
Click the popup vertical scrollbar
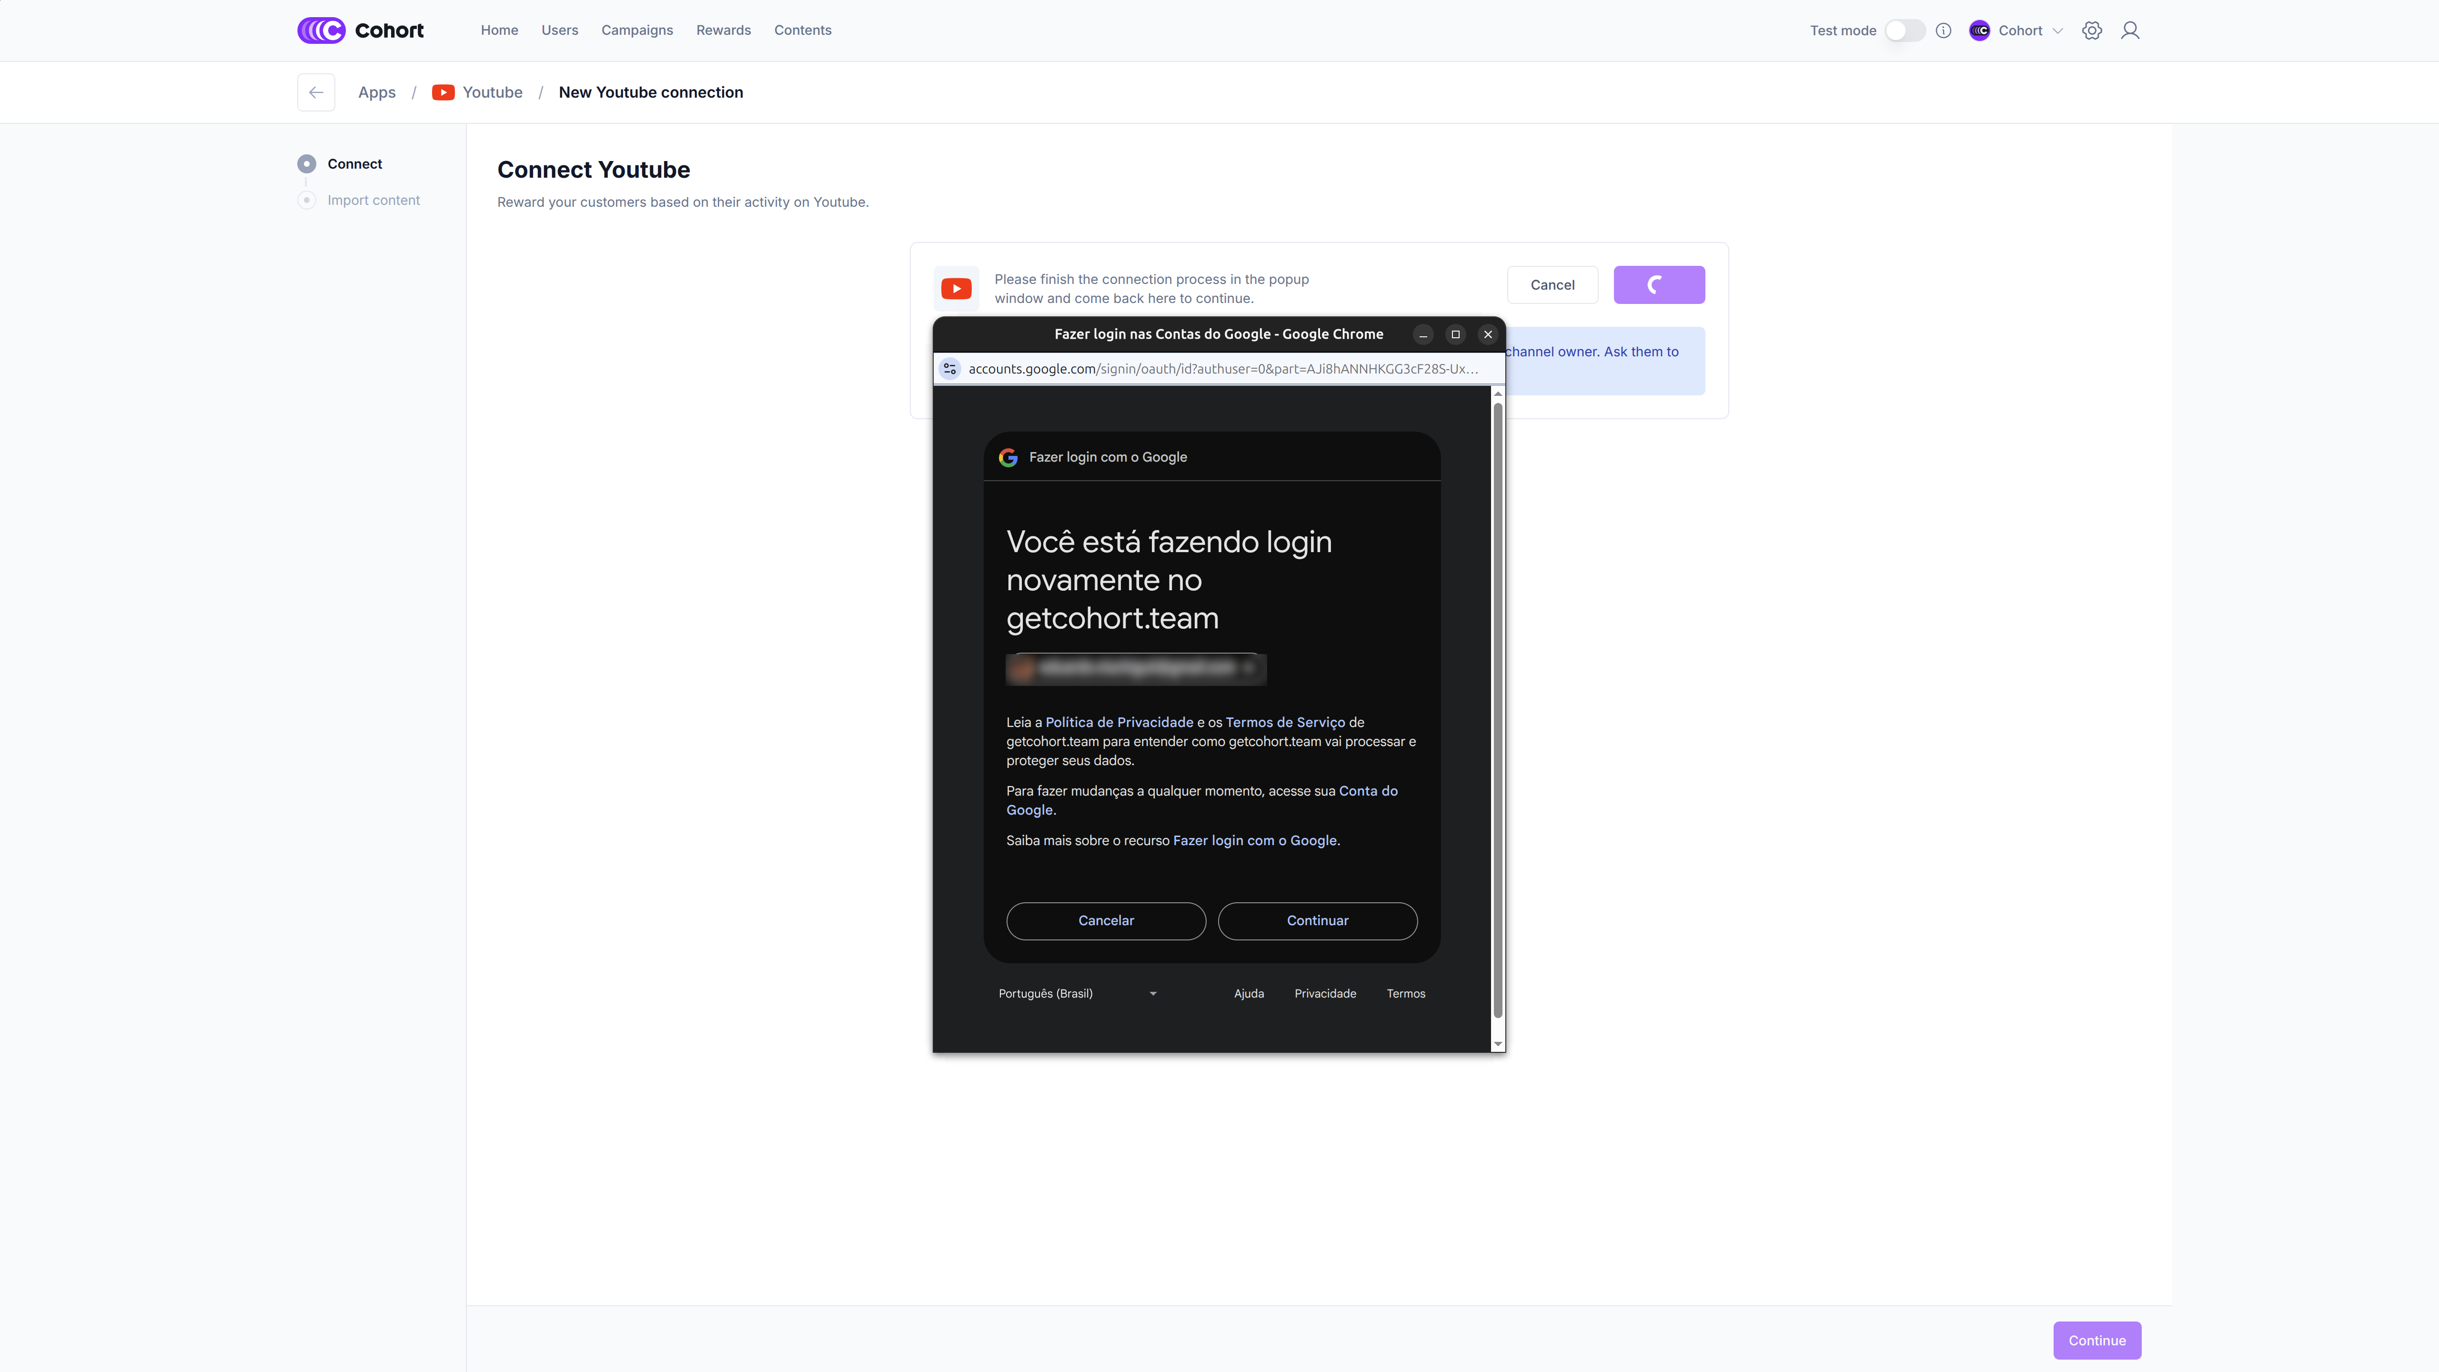[x=1498, y=710]
